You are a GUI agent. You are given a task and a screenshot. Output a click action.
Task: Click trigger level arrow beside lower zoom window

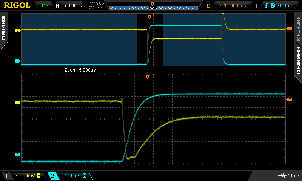(289, 100)
